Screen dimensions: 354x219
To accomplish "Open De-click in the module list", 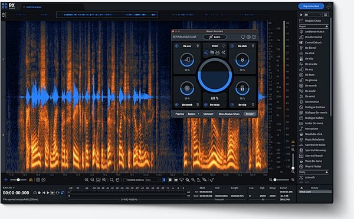I will (307, 54).
